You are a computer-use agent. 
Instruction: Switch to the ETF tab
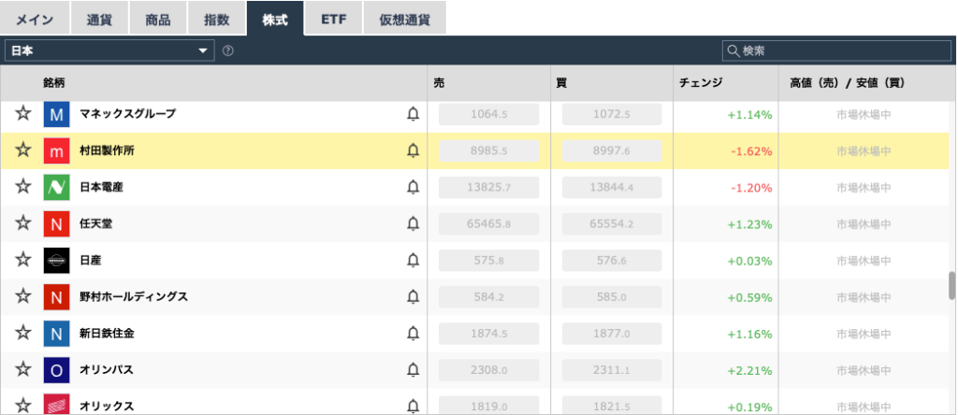(x=334, y=19)
